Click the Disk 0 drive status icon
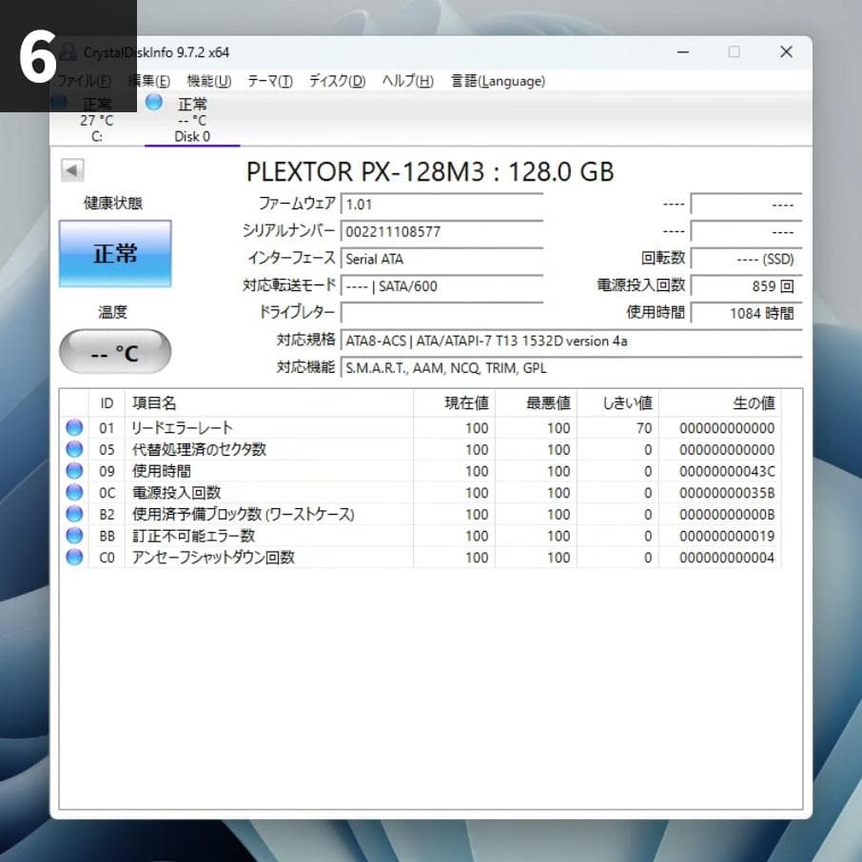The height and width of the screenshot is (862, 862). pyautogui.click(x=152, y=104)
